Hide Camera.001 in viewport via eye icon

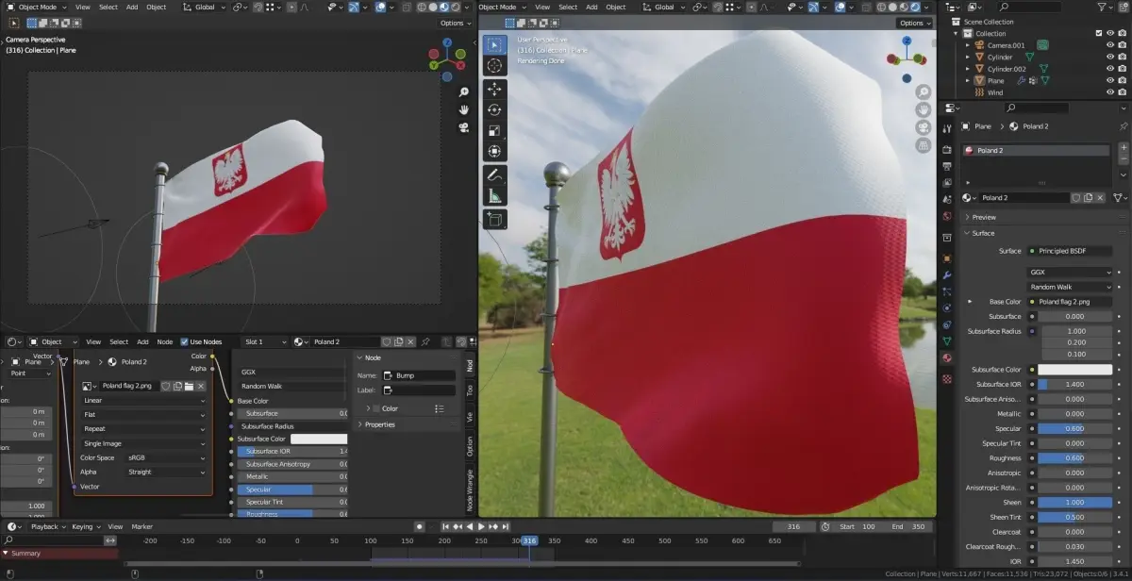[1109, 45]
